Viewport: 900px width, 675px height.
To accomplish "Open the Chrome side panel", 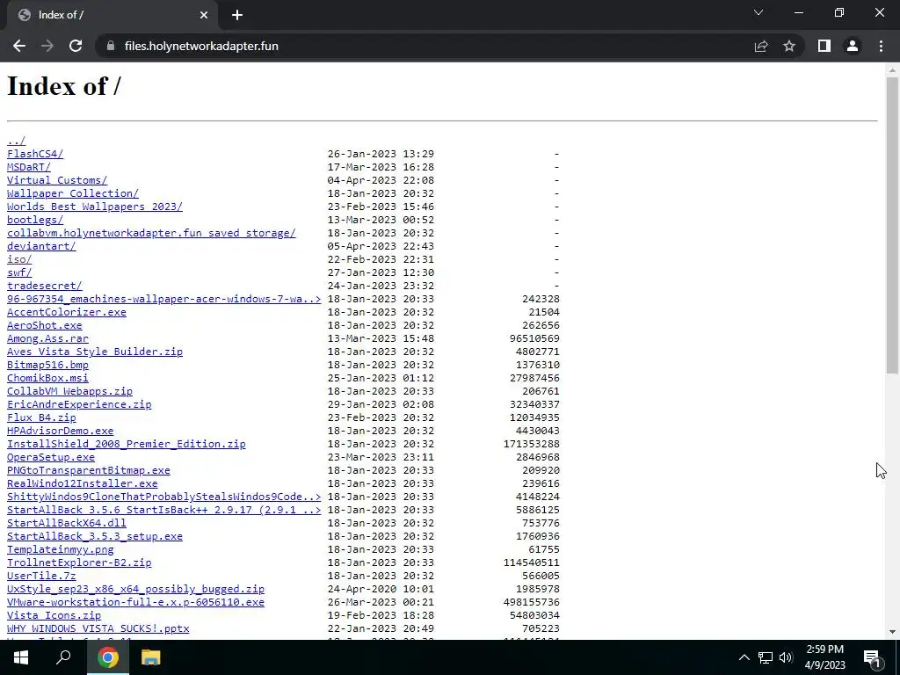I will pos(824,46).
